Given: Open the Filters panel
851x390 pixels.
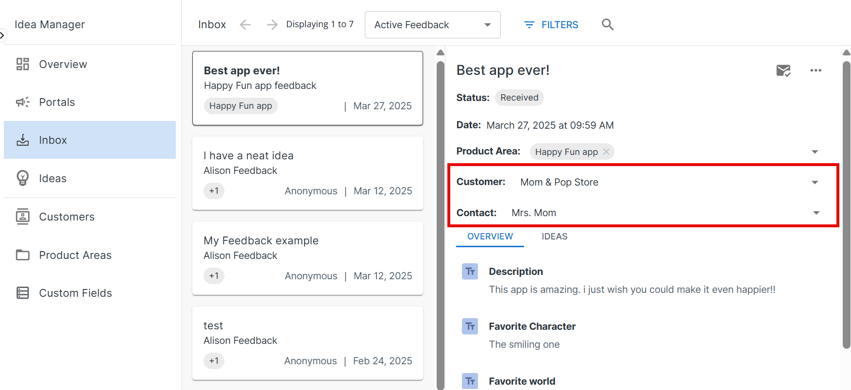Looking at the screenshot, I should 551,25.
